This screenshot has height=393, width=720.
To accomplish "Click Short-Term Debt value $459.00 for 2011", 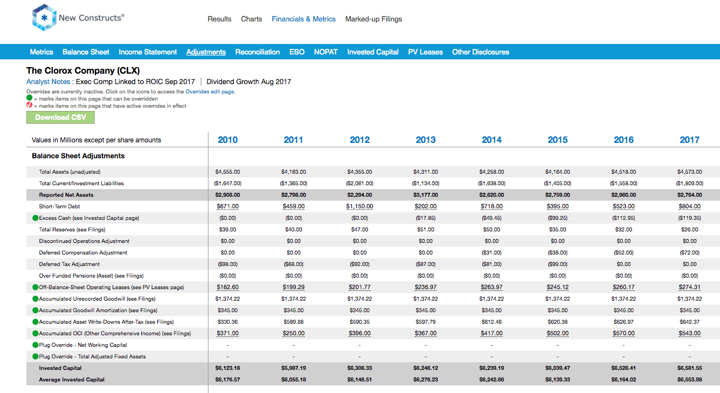I will 294,207.
